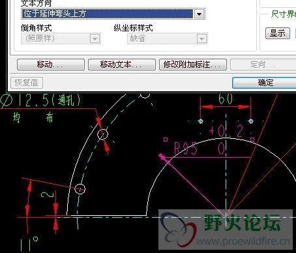Click the 定向... button

(x=263, y=65)
